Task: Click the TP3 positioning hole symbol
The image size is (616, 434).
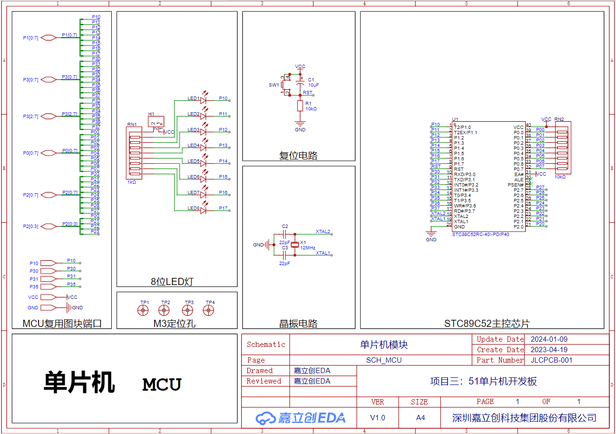Action: [187, 310]
